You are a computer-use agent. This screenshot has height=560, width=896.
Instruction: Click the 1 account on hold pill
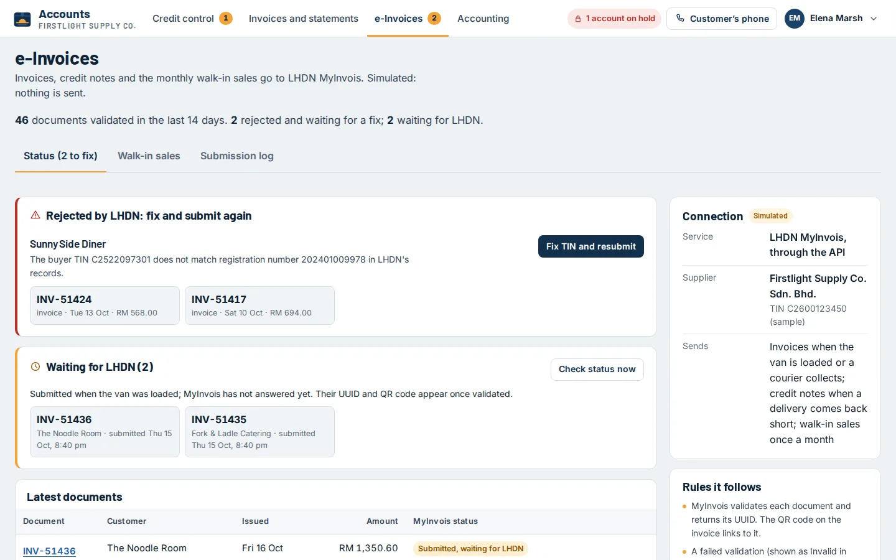[614, 19]
